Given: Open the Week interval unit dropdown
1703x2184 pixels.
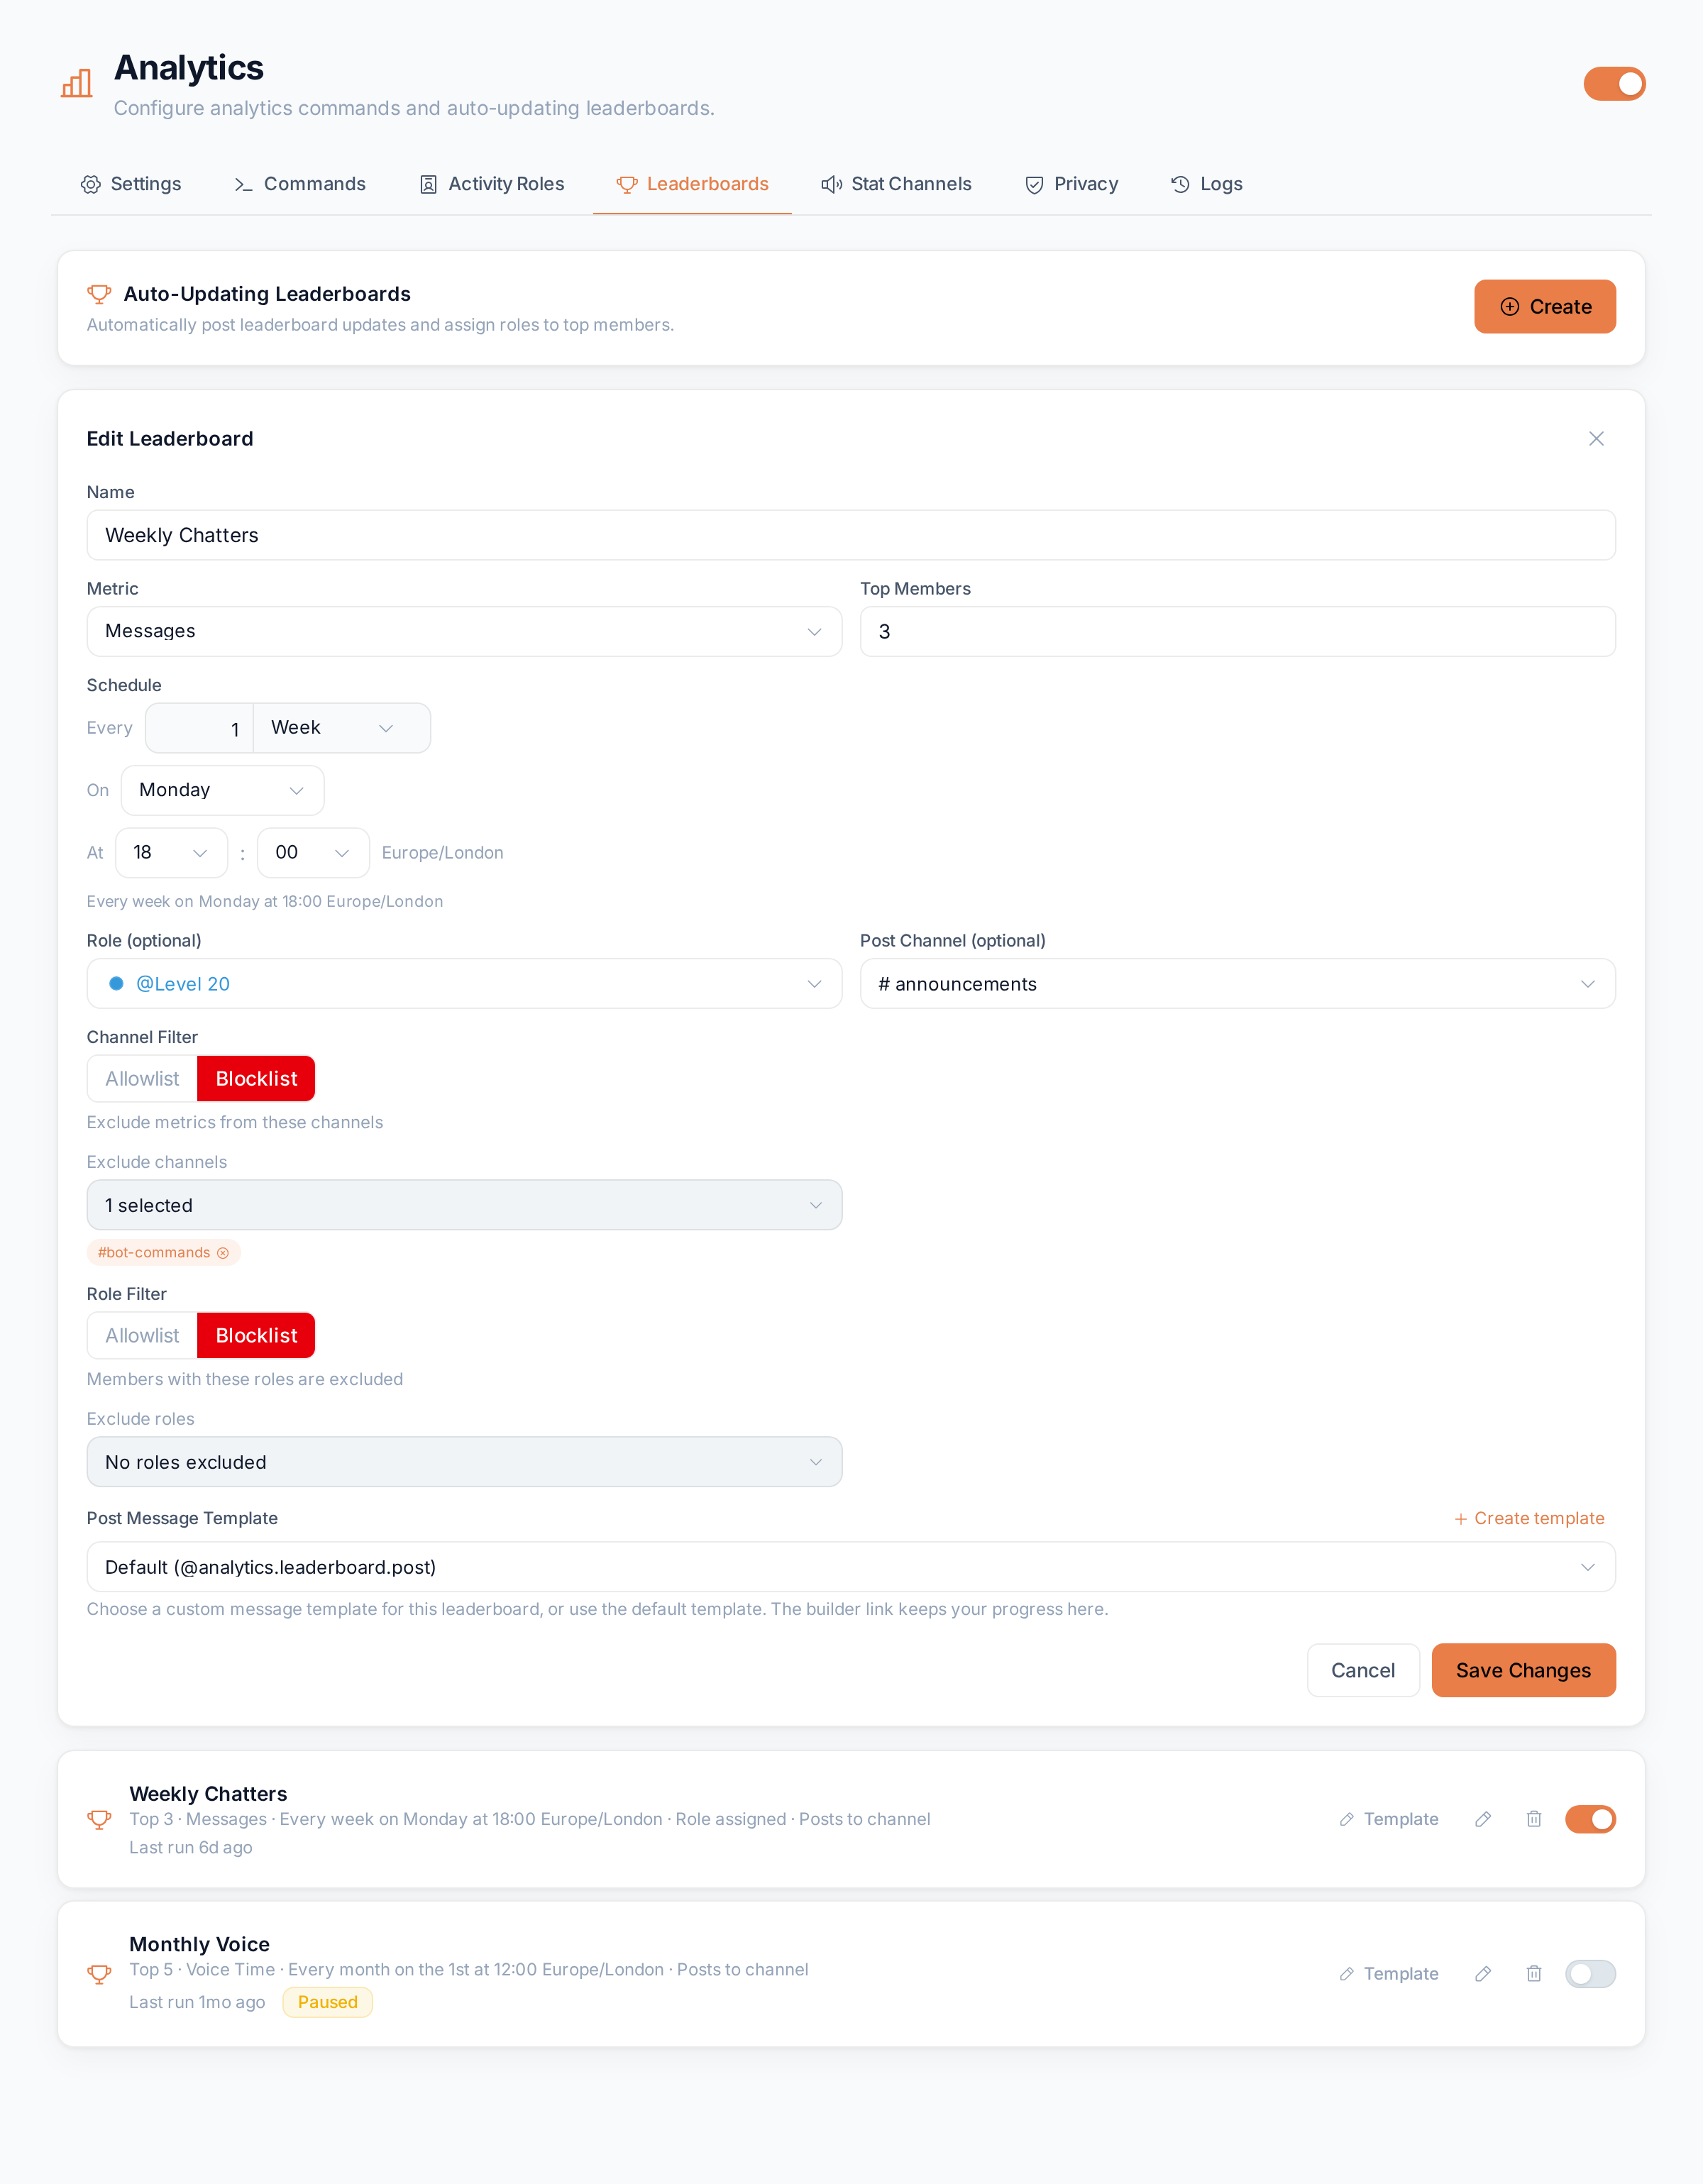Looking at the screenshot, I should (x=342, y=728).
